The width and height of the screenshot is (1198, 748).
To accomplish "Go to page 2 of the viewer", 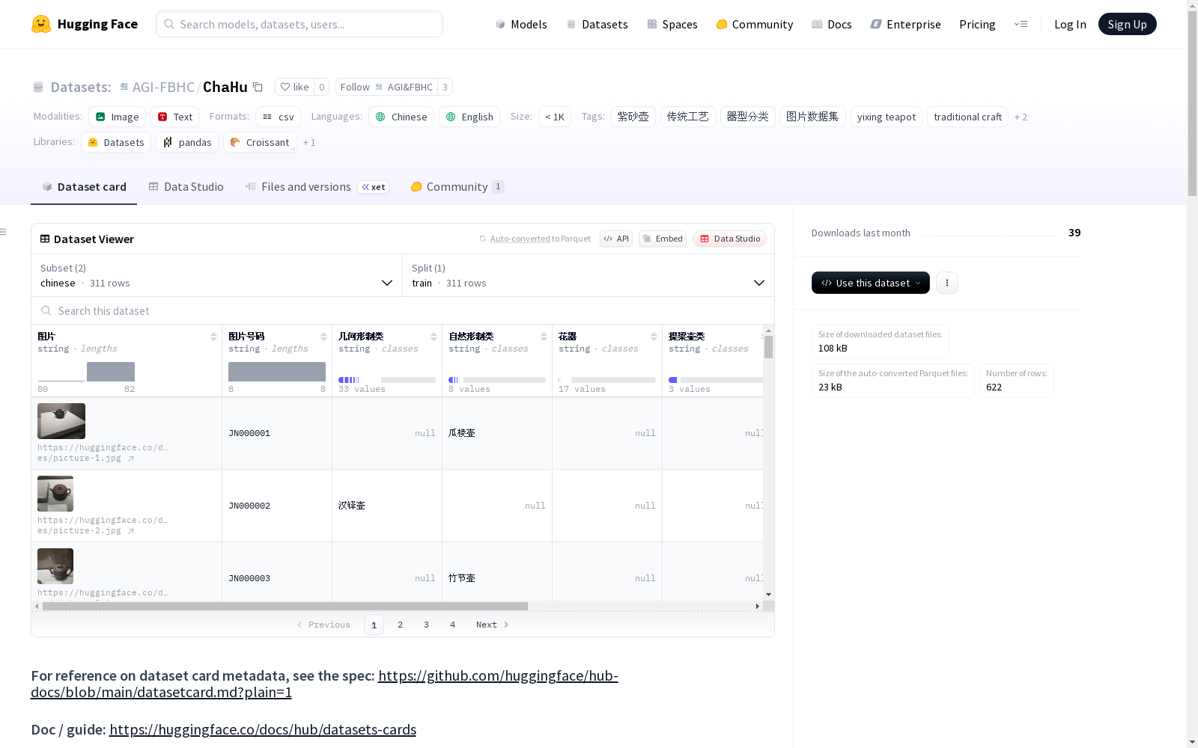I will click(x=400, y=625).
